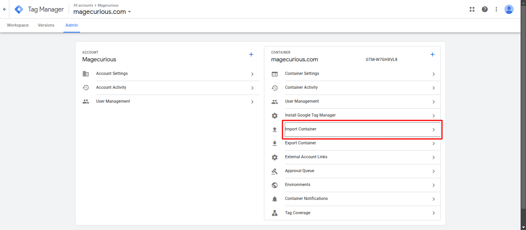
Task: Click the User Management people icon
Action: [86, 101]
